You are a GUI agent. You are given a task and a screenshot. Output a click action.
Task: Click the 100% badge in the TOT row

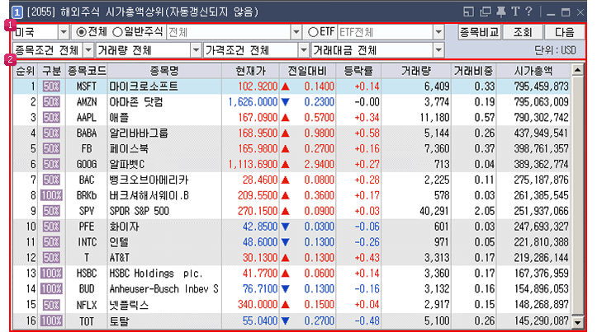click(x=51, y=320)
